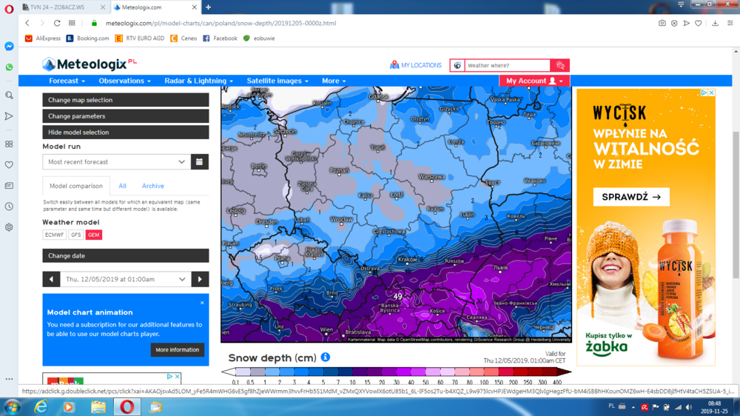This screenshot has width=740, height=416.
Task: Click weather search button icon
Action: point(560,65)
